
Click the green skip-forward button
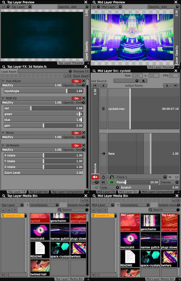click(x=111, y=182)
